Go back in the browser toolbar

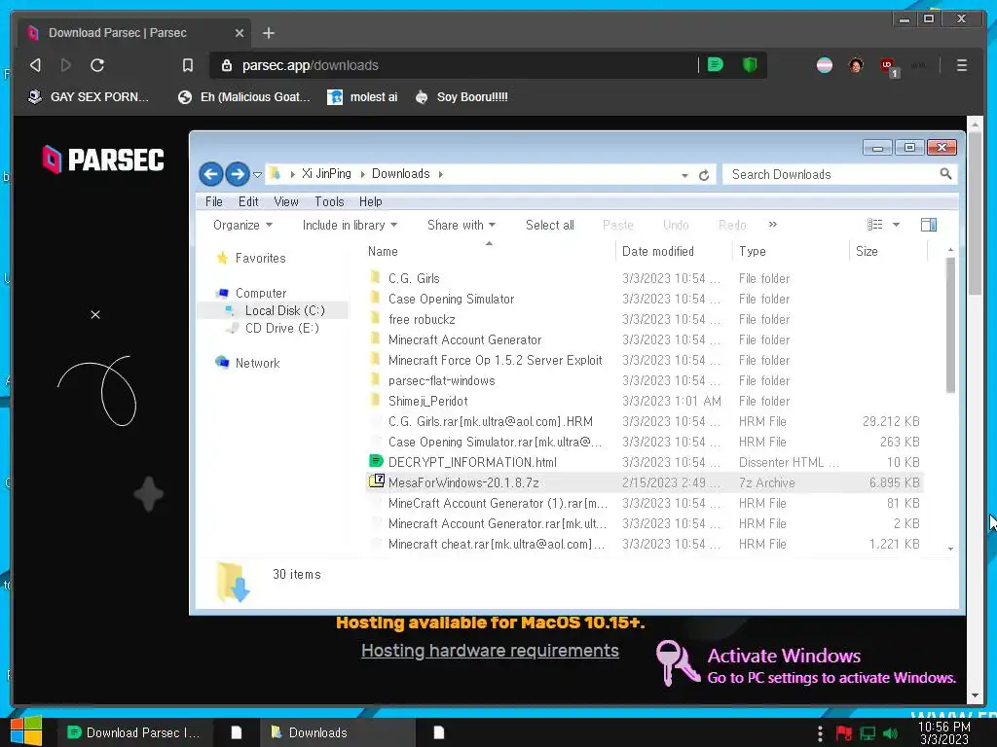point(36,65)
